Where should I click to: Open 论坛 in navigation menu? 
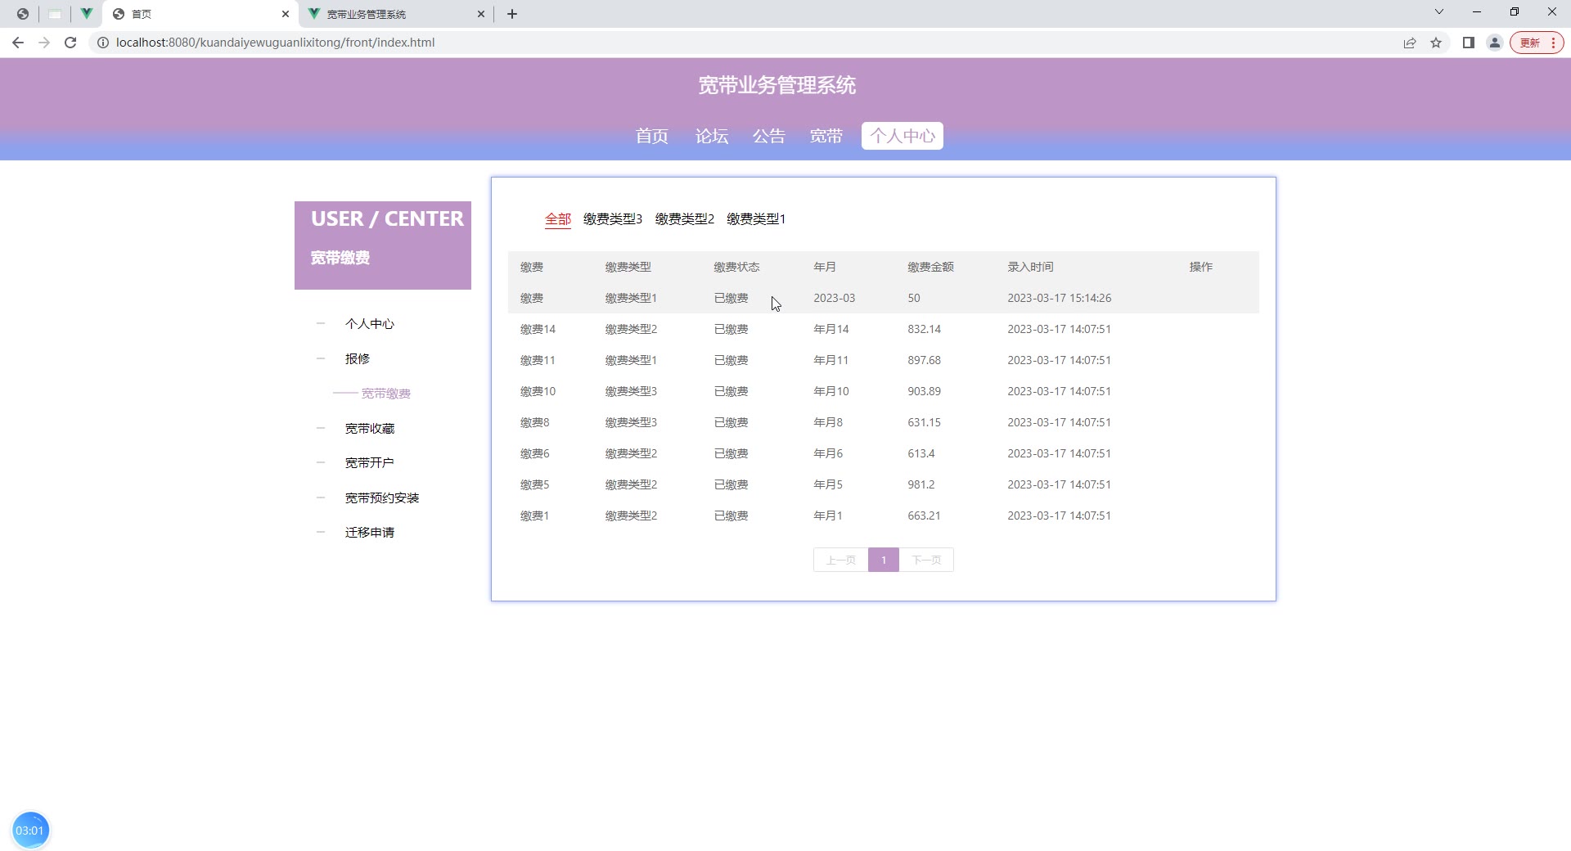tap(712, 136)
